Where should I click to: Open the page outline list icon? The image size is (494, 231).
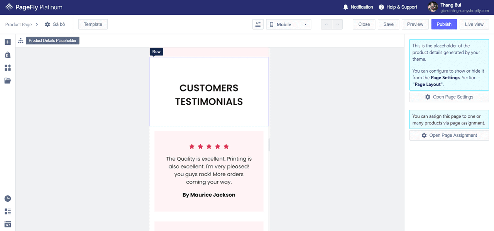pos(7,211)
